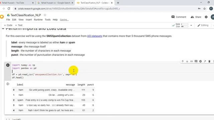This screenshot has height=120, width=214.
Task: Click the Colab logo icon
Action: tap(2, 17)
